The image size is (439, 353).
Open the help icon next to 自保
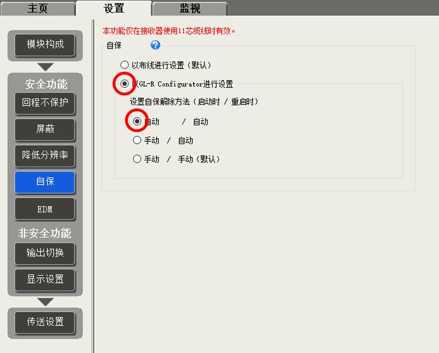pyautogui.click(x=156, y=45)
